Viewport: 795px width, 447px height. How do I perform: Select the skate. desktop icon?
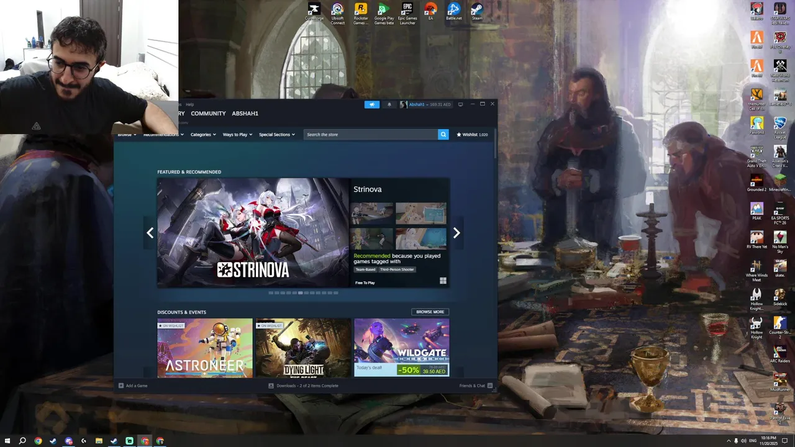pos(780,268)
